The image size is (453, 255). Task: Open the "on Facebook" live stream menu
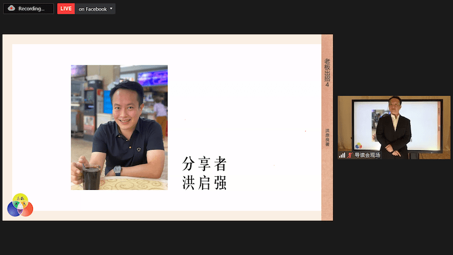tap(92, 9)
